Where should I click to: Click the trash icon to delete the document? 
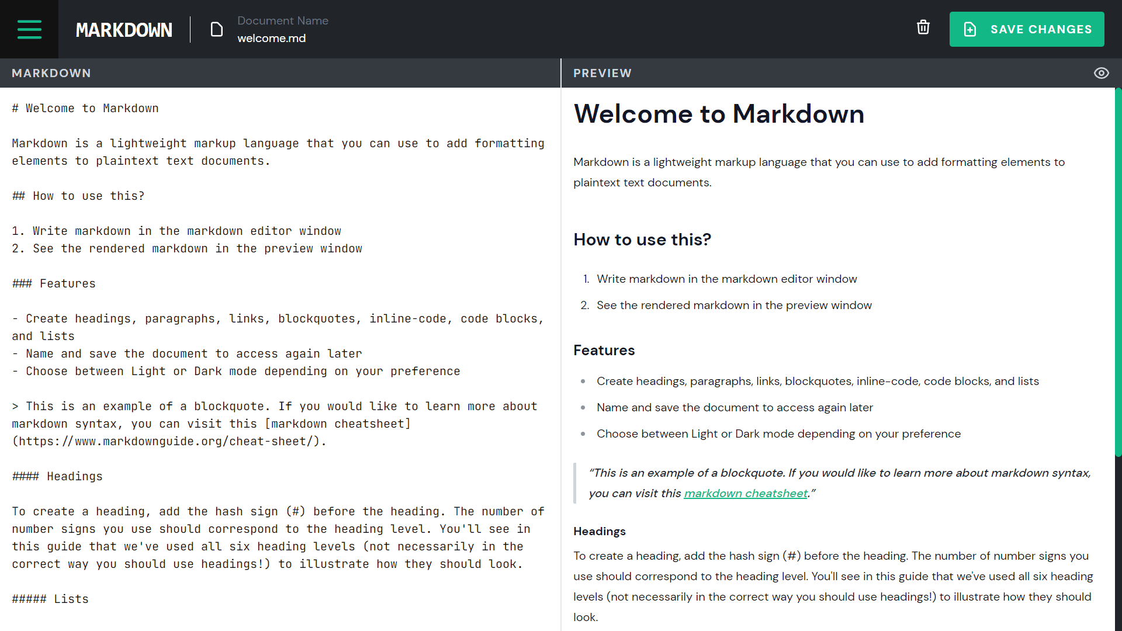click(x=923, y=27)
